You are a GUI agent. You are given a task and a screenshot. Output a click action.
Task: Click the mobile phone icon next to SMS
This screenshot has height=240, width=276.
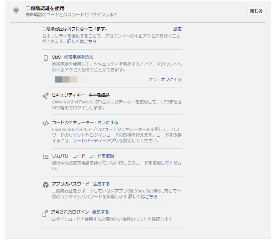(46, 58)
